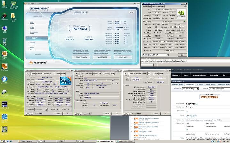Switch to the TechPowerUp GPU-Z taskbar button

click(106, 141)
